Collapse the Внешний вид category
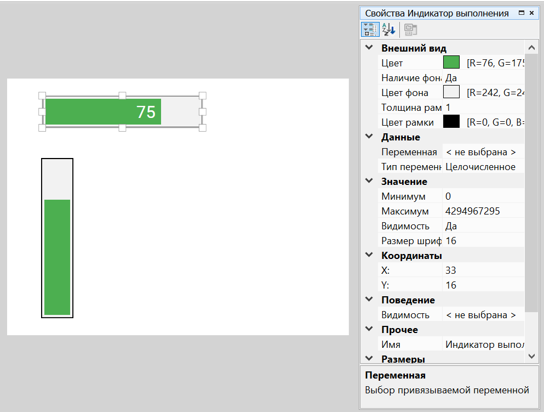The width and height of the screenshot is (544, 412). (x=369, y=48)
